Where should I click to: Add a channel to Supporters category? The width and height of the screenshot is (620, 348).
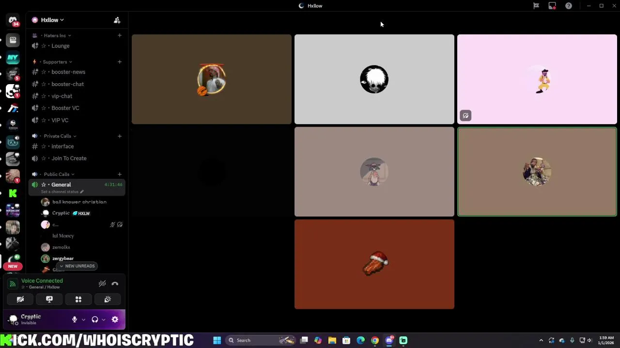pos(119,62)
